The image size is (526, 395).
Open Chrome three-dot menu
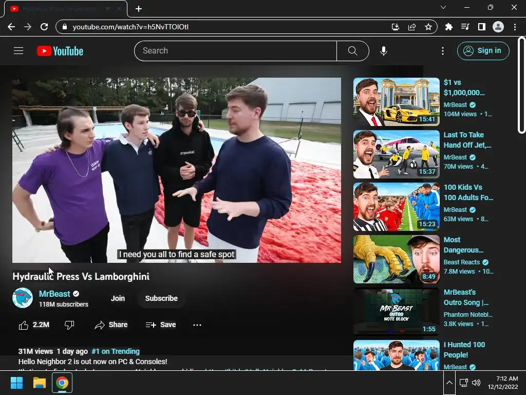515,27
